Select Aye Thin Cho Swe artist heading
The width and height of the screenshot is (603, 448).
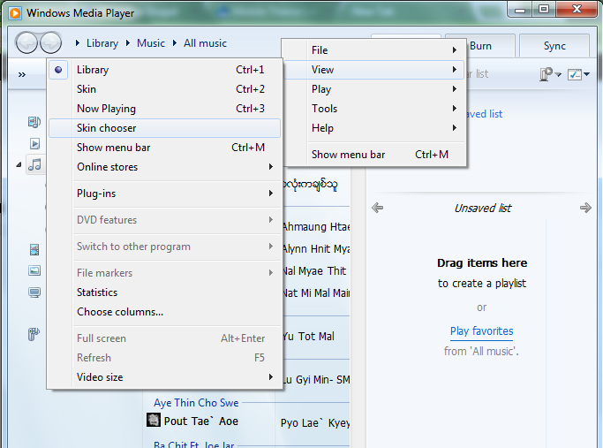(x=196, y=403)
